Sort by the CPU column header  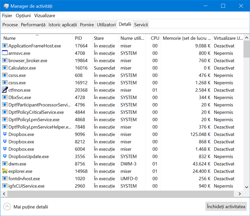click(x=153, y=38)
